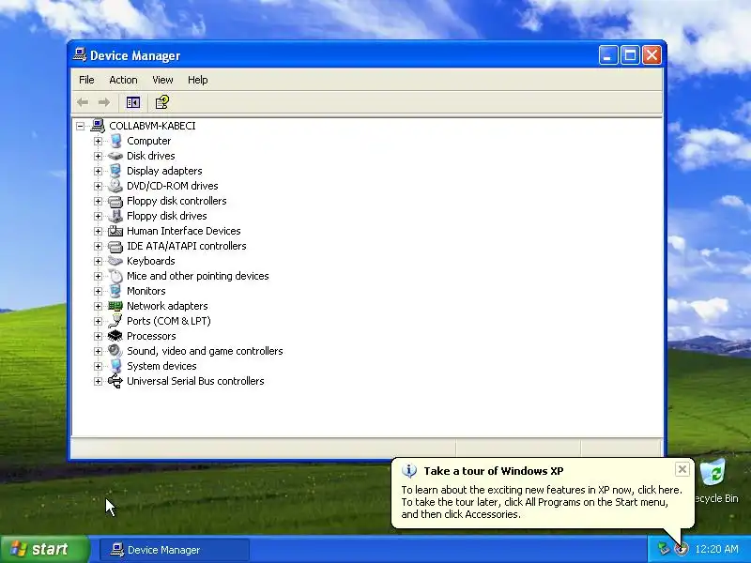This screenshot has height=563, width=751.
Task: Click the Start button
Action: [45, 549]
